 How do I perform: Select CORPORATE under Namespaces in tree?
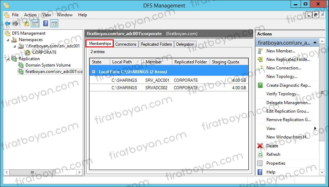(x=44, y=52)
